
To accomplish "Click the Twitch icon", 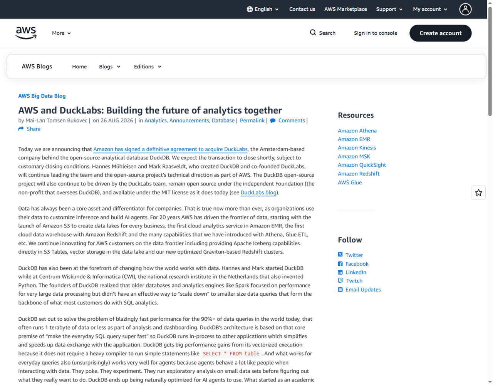I will coord(340,281).
